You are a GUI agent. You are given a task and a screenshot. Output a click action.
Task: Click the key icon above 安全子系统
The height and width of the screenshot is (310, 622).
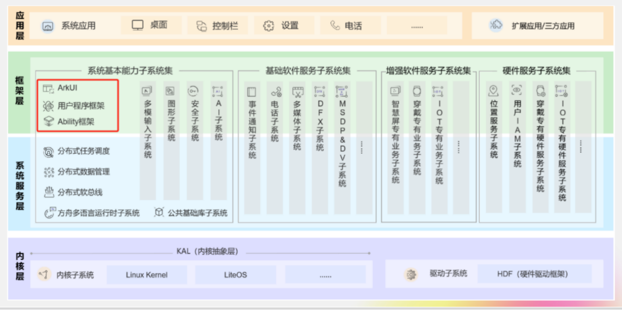[193, 91]
